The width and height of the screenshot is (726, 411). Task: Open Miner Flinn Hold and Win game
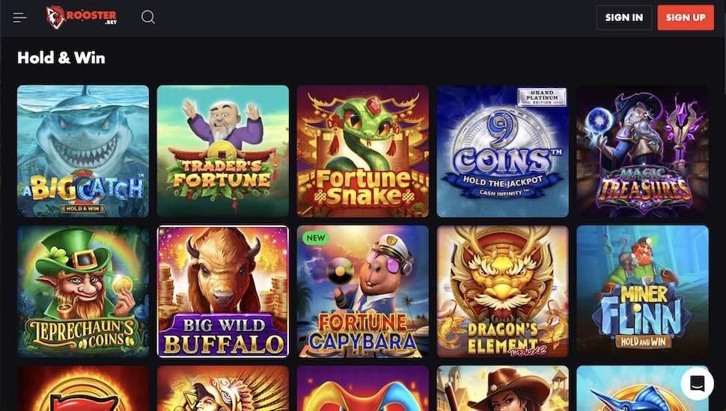coord(642,291)
